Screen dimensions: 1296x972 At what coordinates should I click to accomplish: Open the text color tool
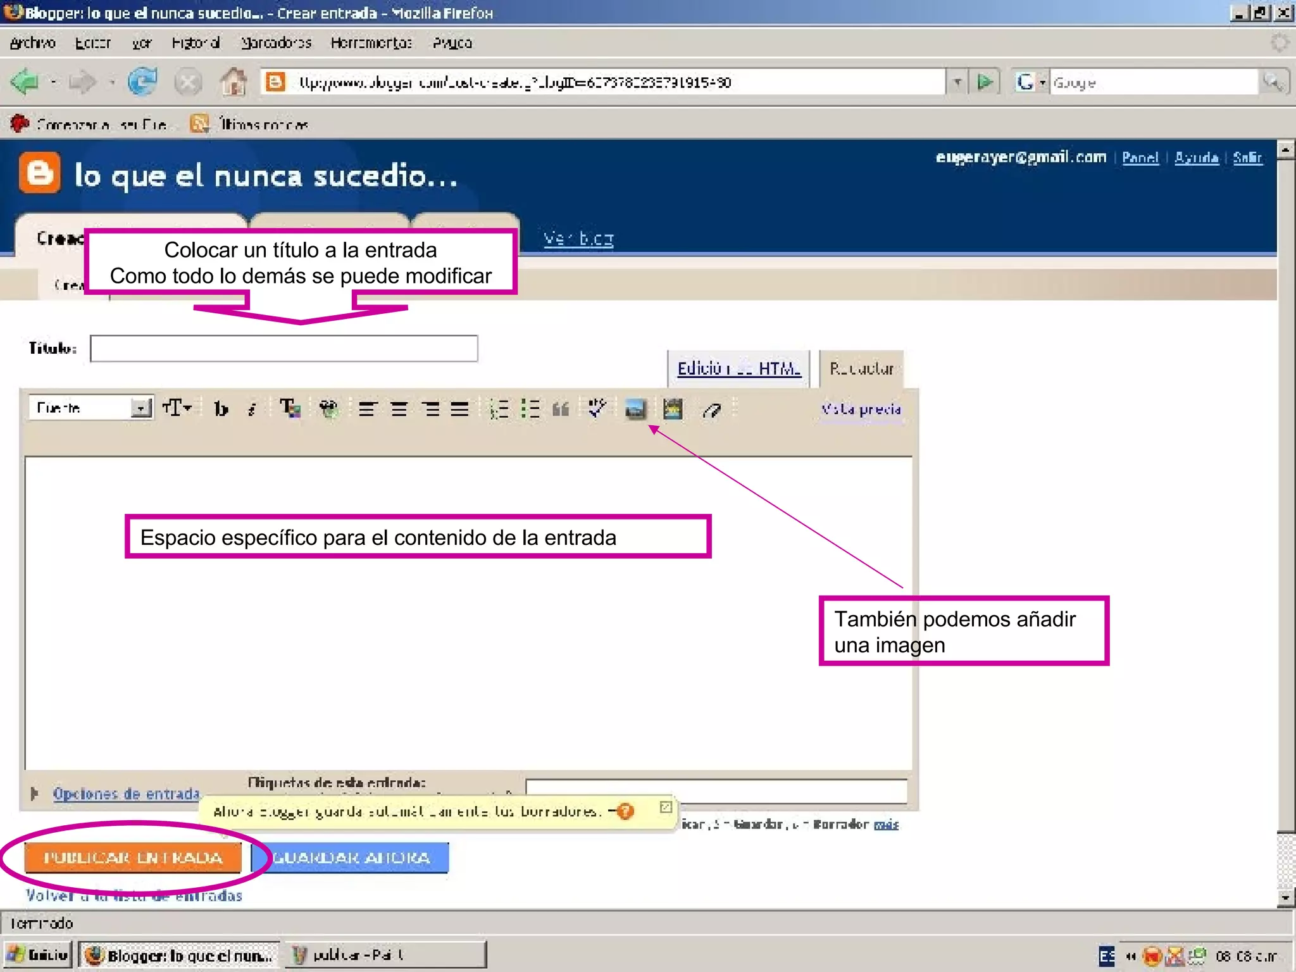pos(290,409)
